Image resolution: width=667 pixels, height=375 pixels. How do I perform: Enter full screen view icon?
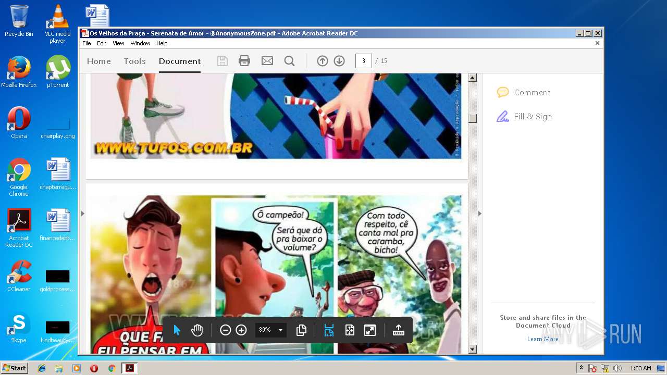click(x=370, y=330)
